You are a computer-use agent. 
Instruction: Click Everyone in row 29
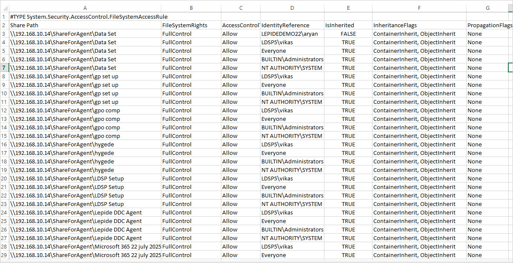(x=292, y=255)
